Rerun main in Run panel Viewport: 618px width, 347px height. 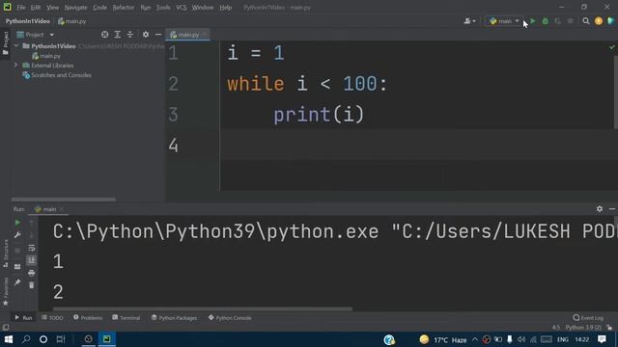(17, 223)
